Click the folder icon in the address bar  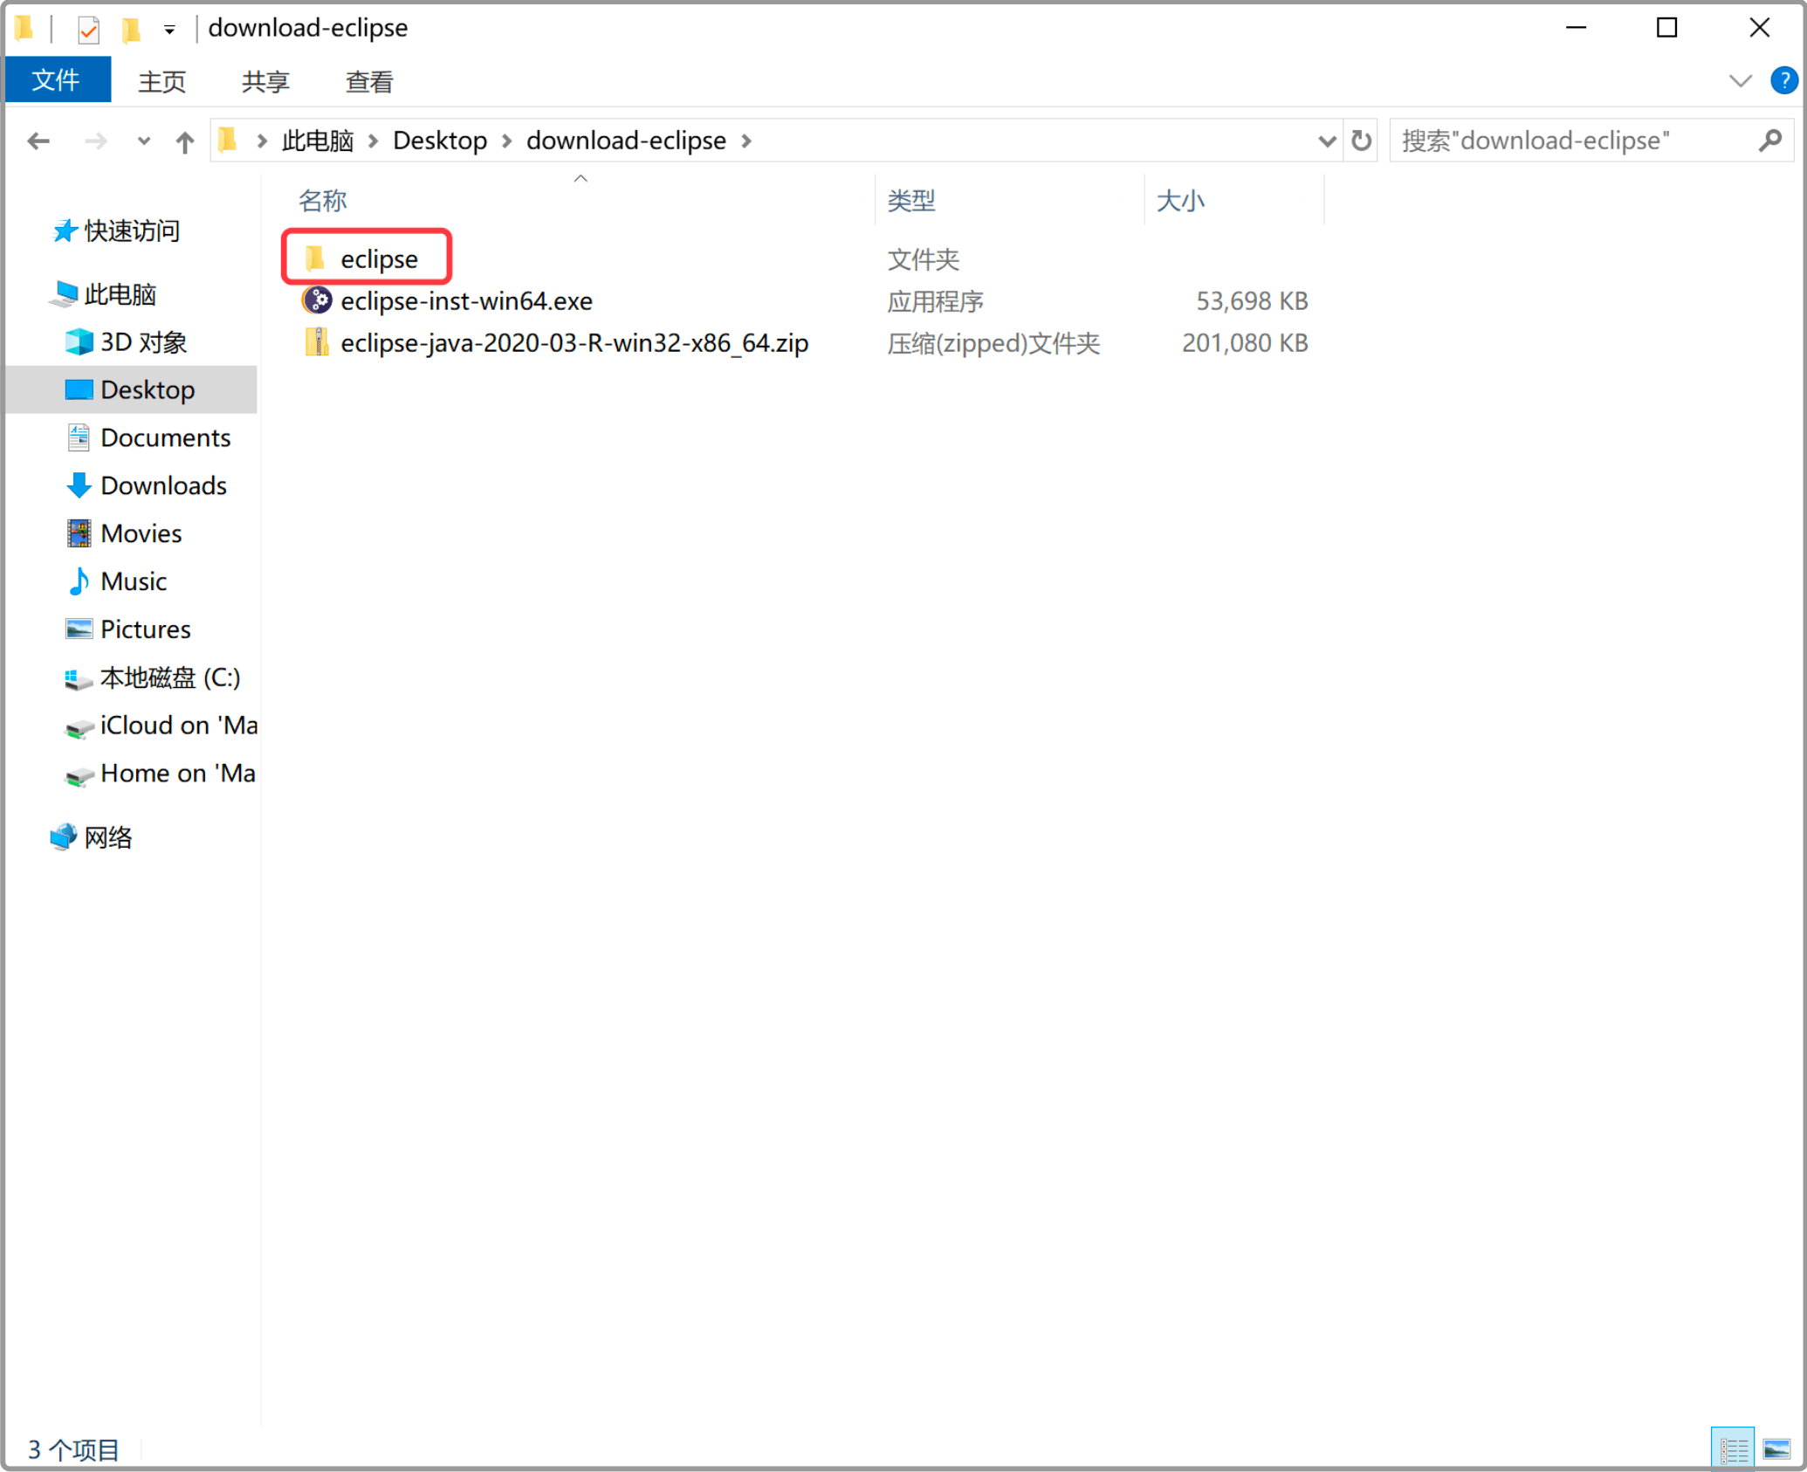tap(229, 141)
